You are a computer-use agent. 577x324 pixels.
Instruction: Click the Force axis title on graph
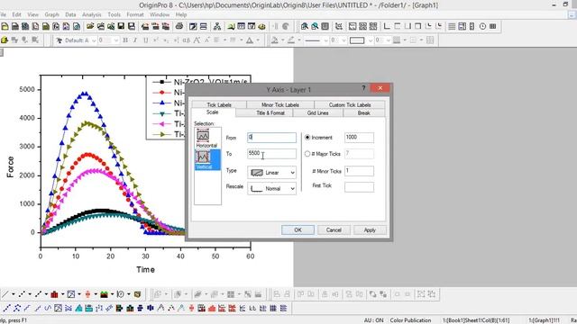click(10, 166)
